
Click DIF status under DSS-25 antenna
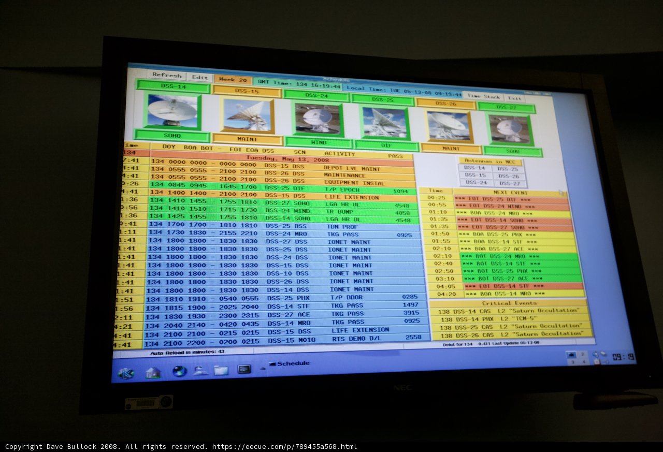click(386, 145)
